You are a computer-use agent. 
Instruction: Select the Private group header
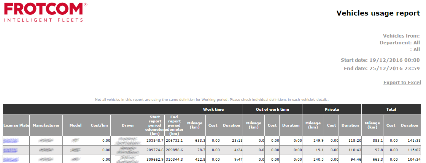tap(332, 109)
